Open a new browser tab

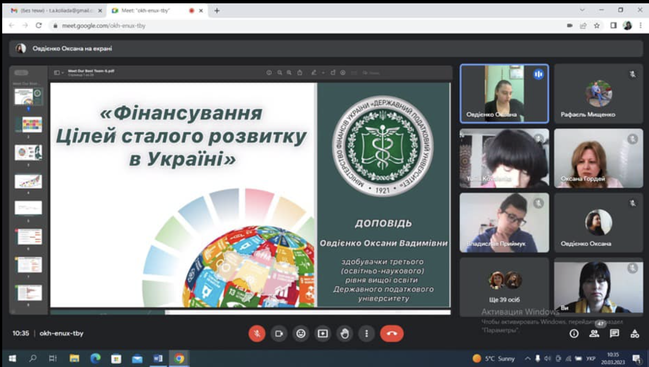pos(217,11)
